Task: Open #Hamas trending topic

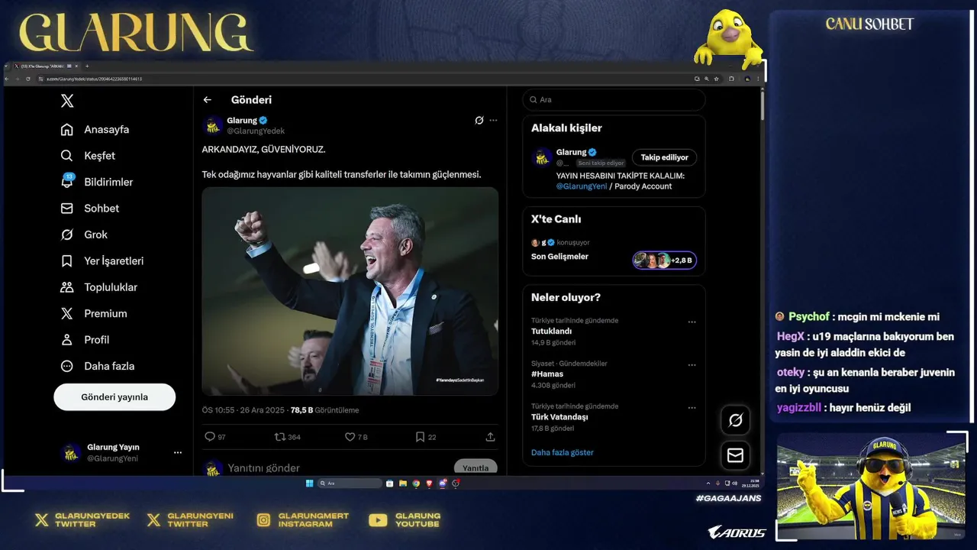Action: click(x=547, y=374)
